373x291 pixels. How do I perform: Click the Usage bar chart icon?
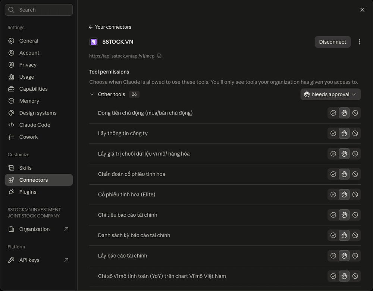pyautogui.click(x=11, y=77)
